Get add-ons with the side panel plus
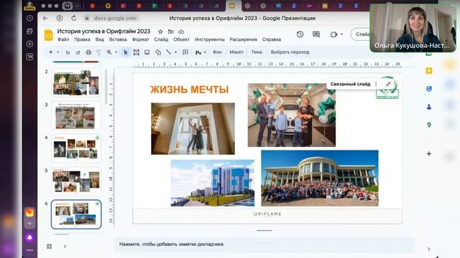This screenshot has width=460, height=258. [429, 153]
